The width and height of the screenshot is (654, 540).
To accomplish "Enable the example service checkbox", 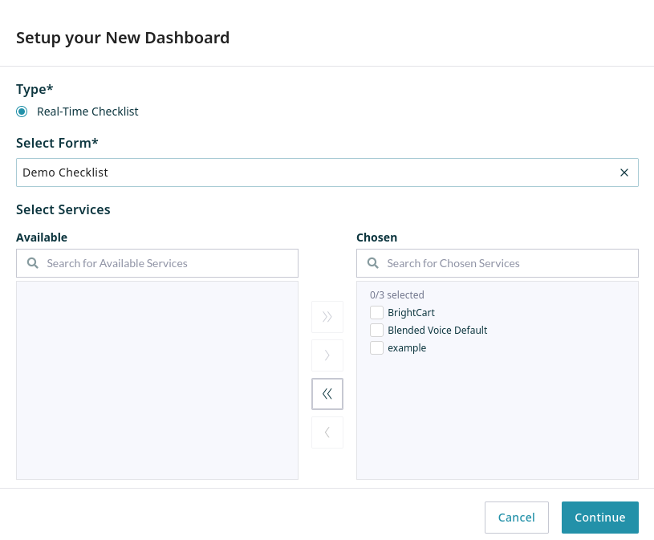I will pyautogui.click(x=376, y=348).
